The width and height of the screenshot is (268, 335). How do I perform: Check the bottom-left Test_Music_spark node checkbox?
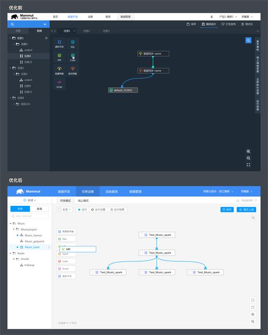click(92, 272)
